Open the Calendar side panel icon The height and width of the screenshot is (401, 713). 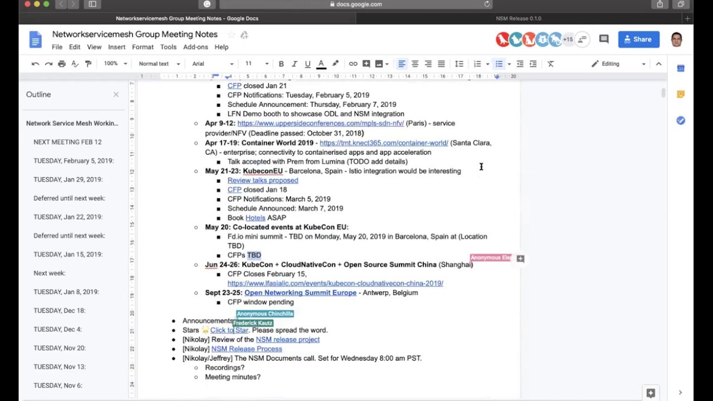pos(681,68)
